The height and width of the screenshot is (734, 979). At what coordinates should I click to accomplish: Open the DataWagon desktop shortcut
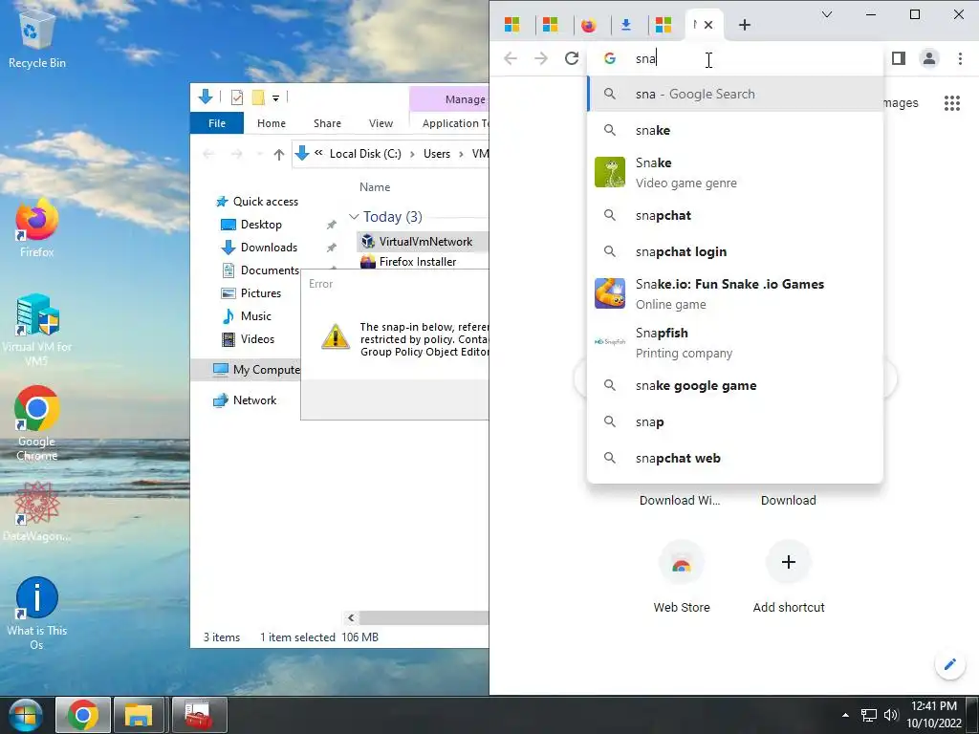(36, 510)
